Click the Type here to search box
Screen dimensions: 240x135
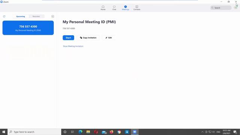tap(34, 132)
